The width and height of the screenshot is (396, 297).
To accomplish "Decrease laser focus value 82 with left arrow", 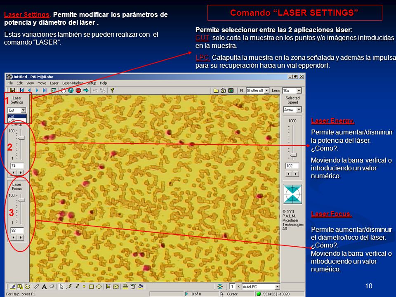I will (14, 238).
